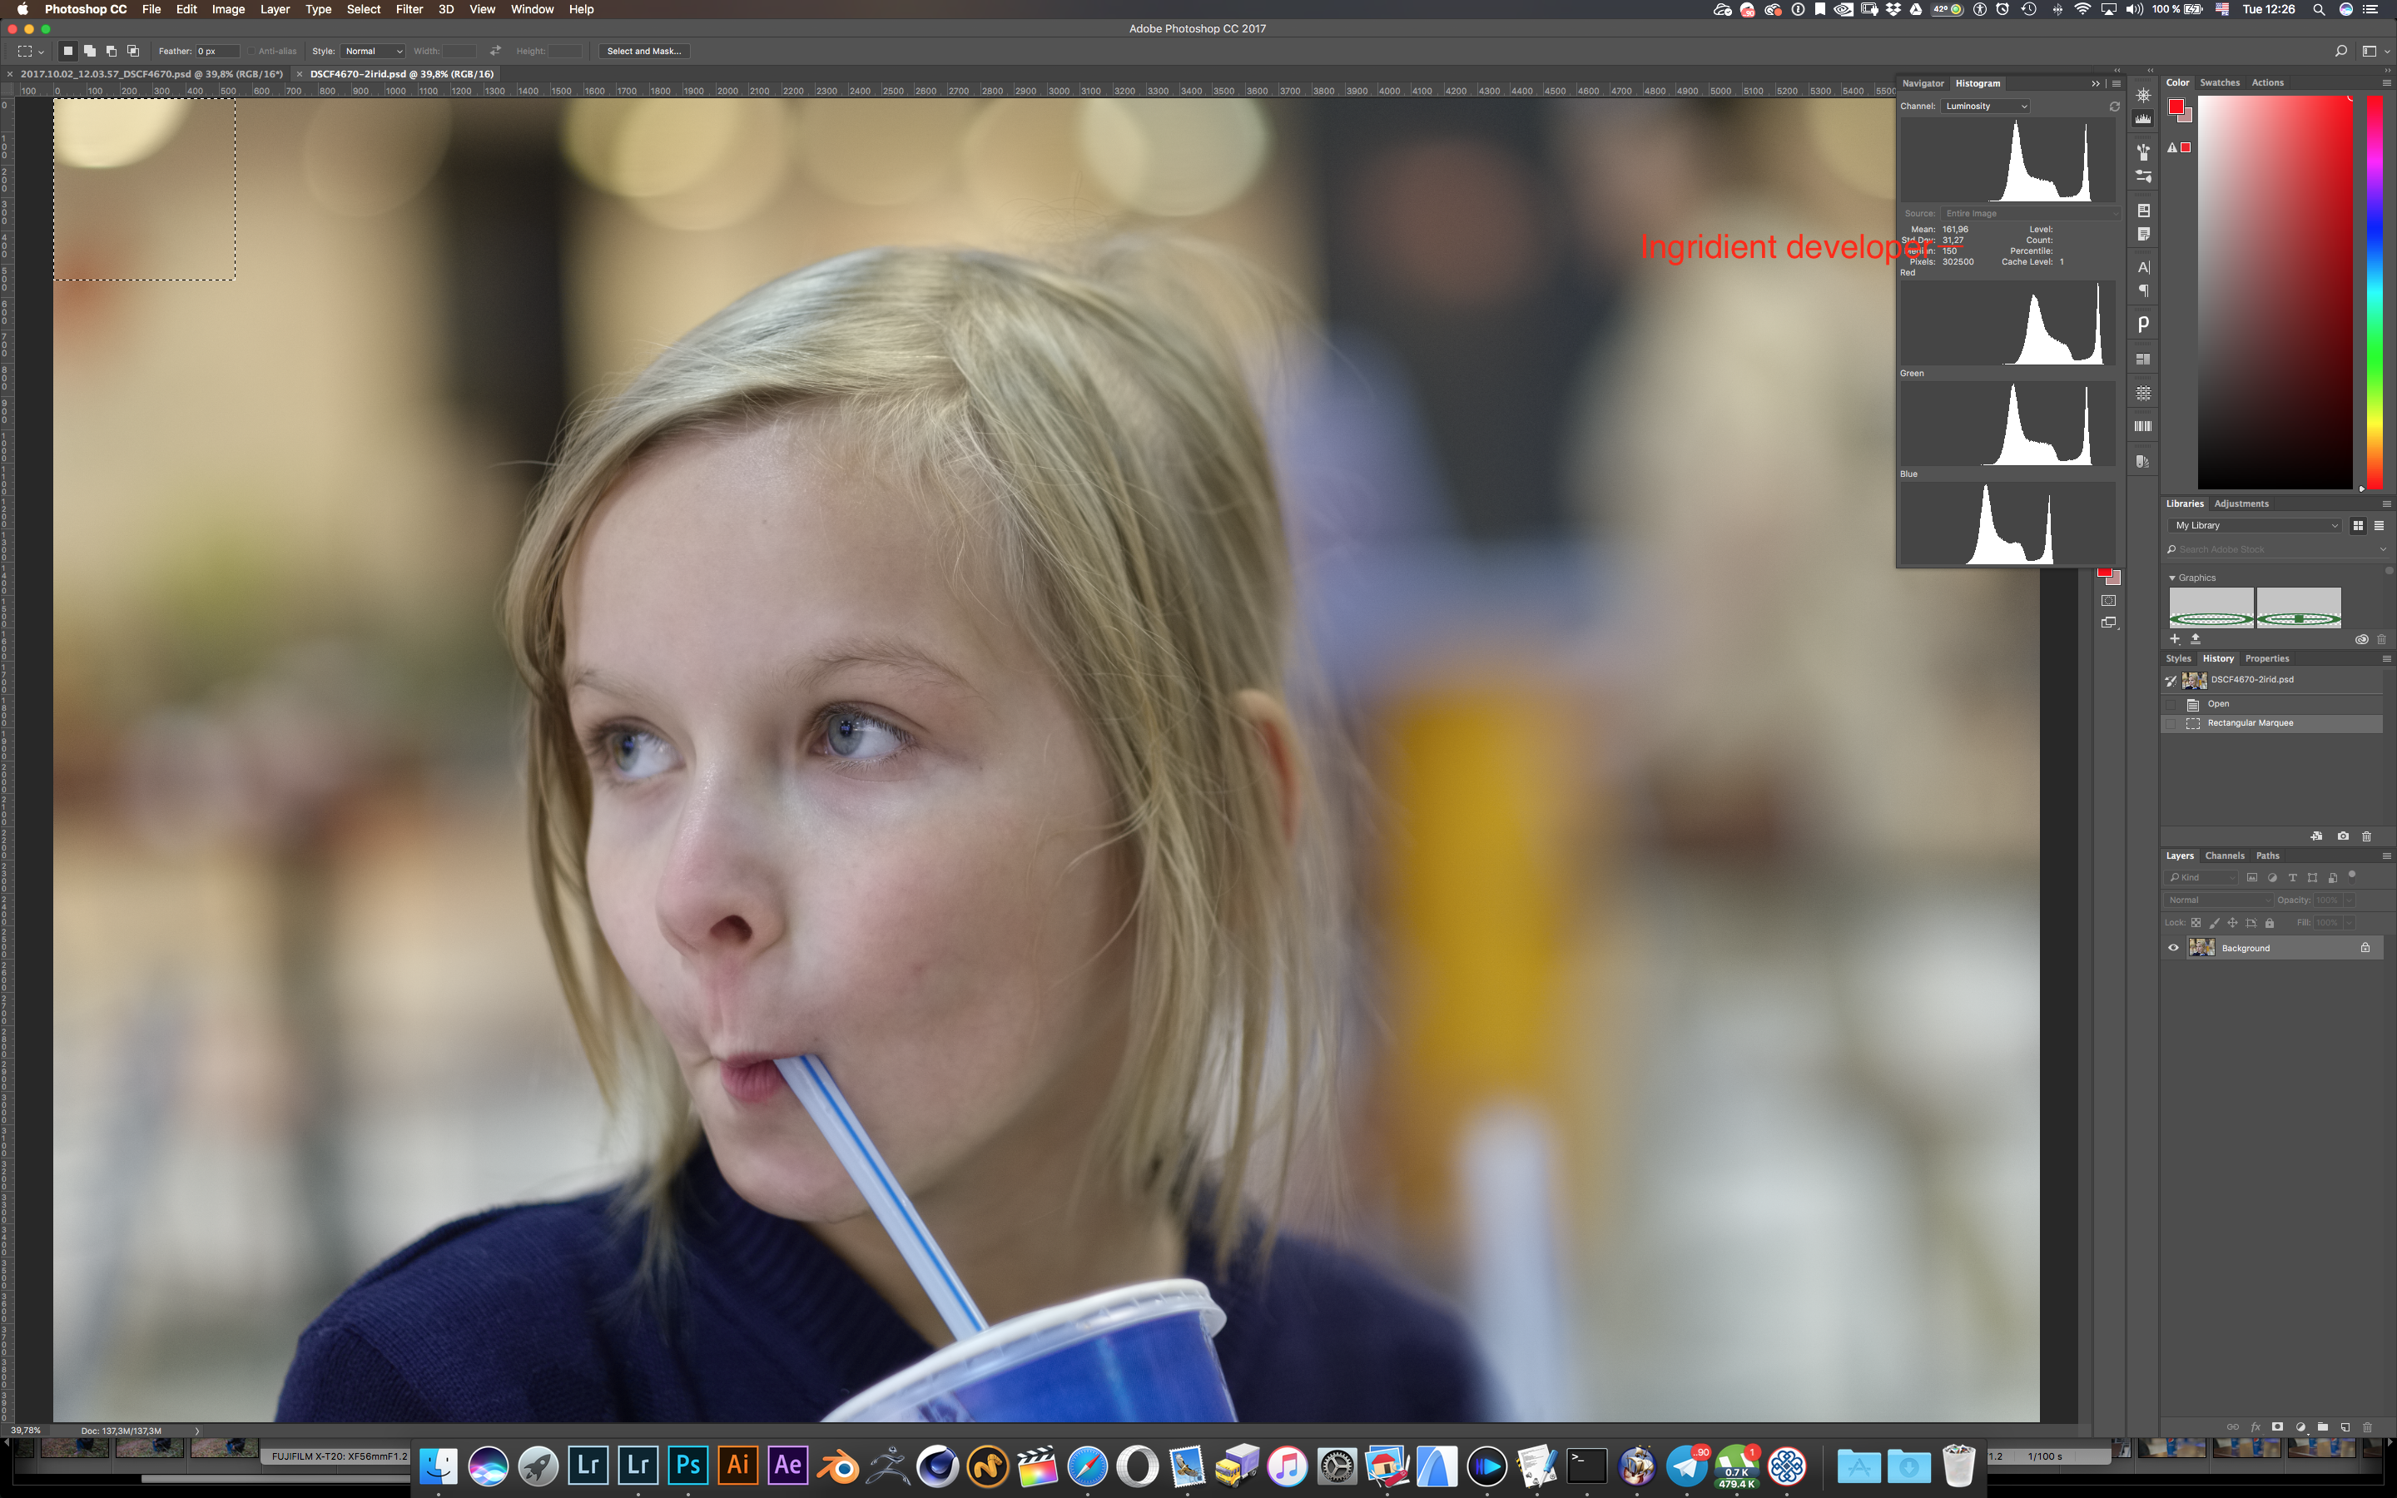The width and height of the screenshot is (2397, 1498).
Task: Choose the Add to selection icon
Action: 90,51
